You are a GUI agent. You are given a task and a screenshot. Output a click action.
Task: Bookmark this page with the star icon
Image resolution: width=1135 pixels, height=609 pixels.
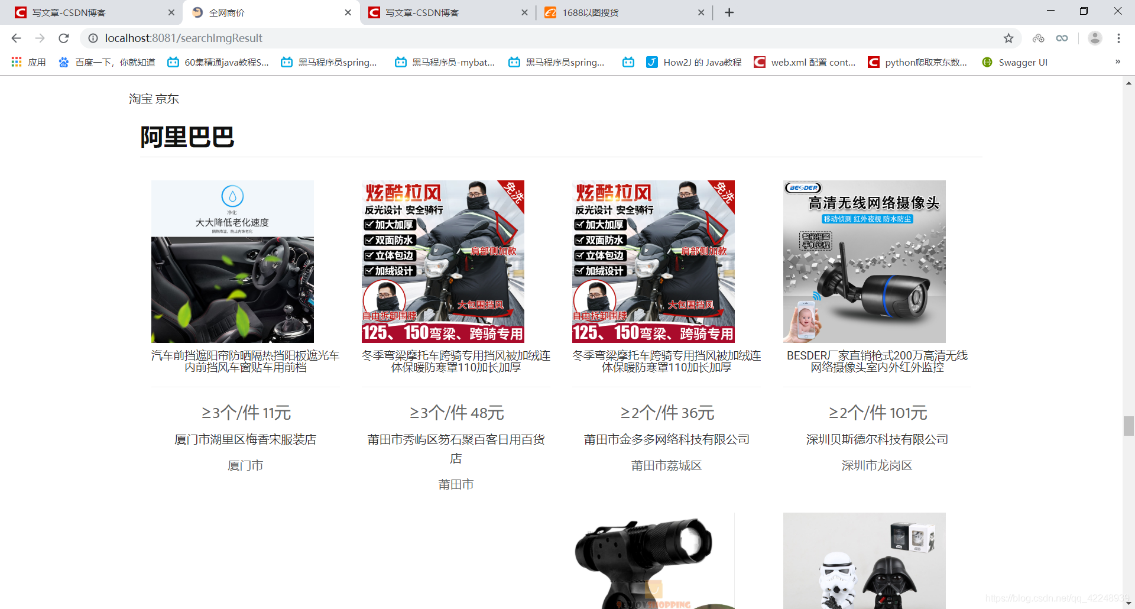click(x=1008, y=38)
